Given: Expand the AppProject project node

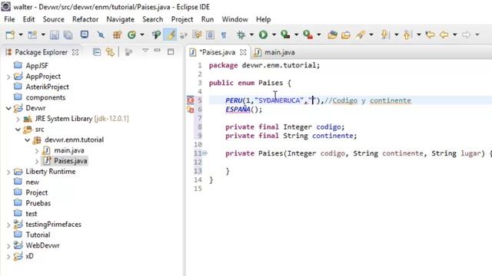Looking at the screenshot, I should coord(8,77).
